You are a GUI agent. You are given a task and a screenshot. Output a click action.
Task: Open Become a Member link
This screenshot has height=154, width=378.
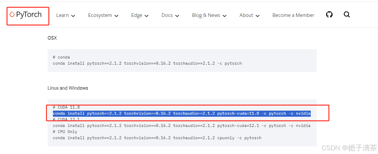coord(293,15)
